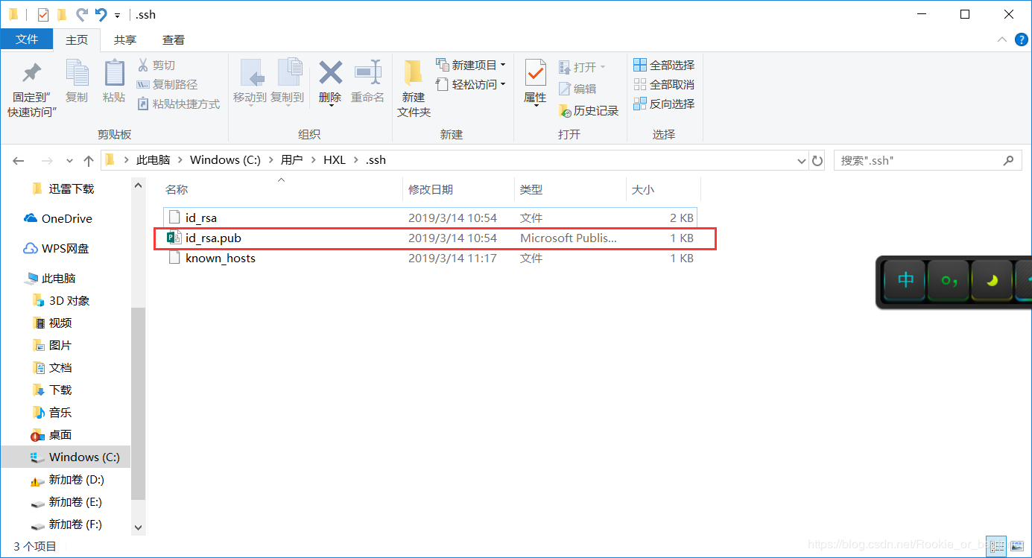Click 历史记录 to view file history
1032x558 pixels.
[x=589, y=109]
